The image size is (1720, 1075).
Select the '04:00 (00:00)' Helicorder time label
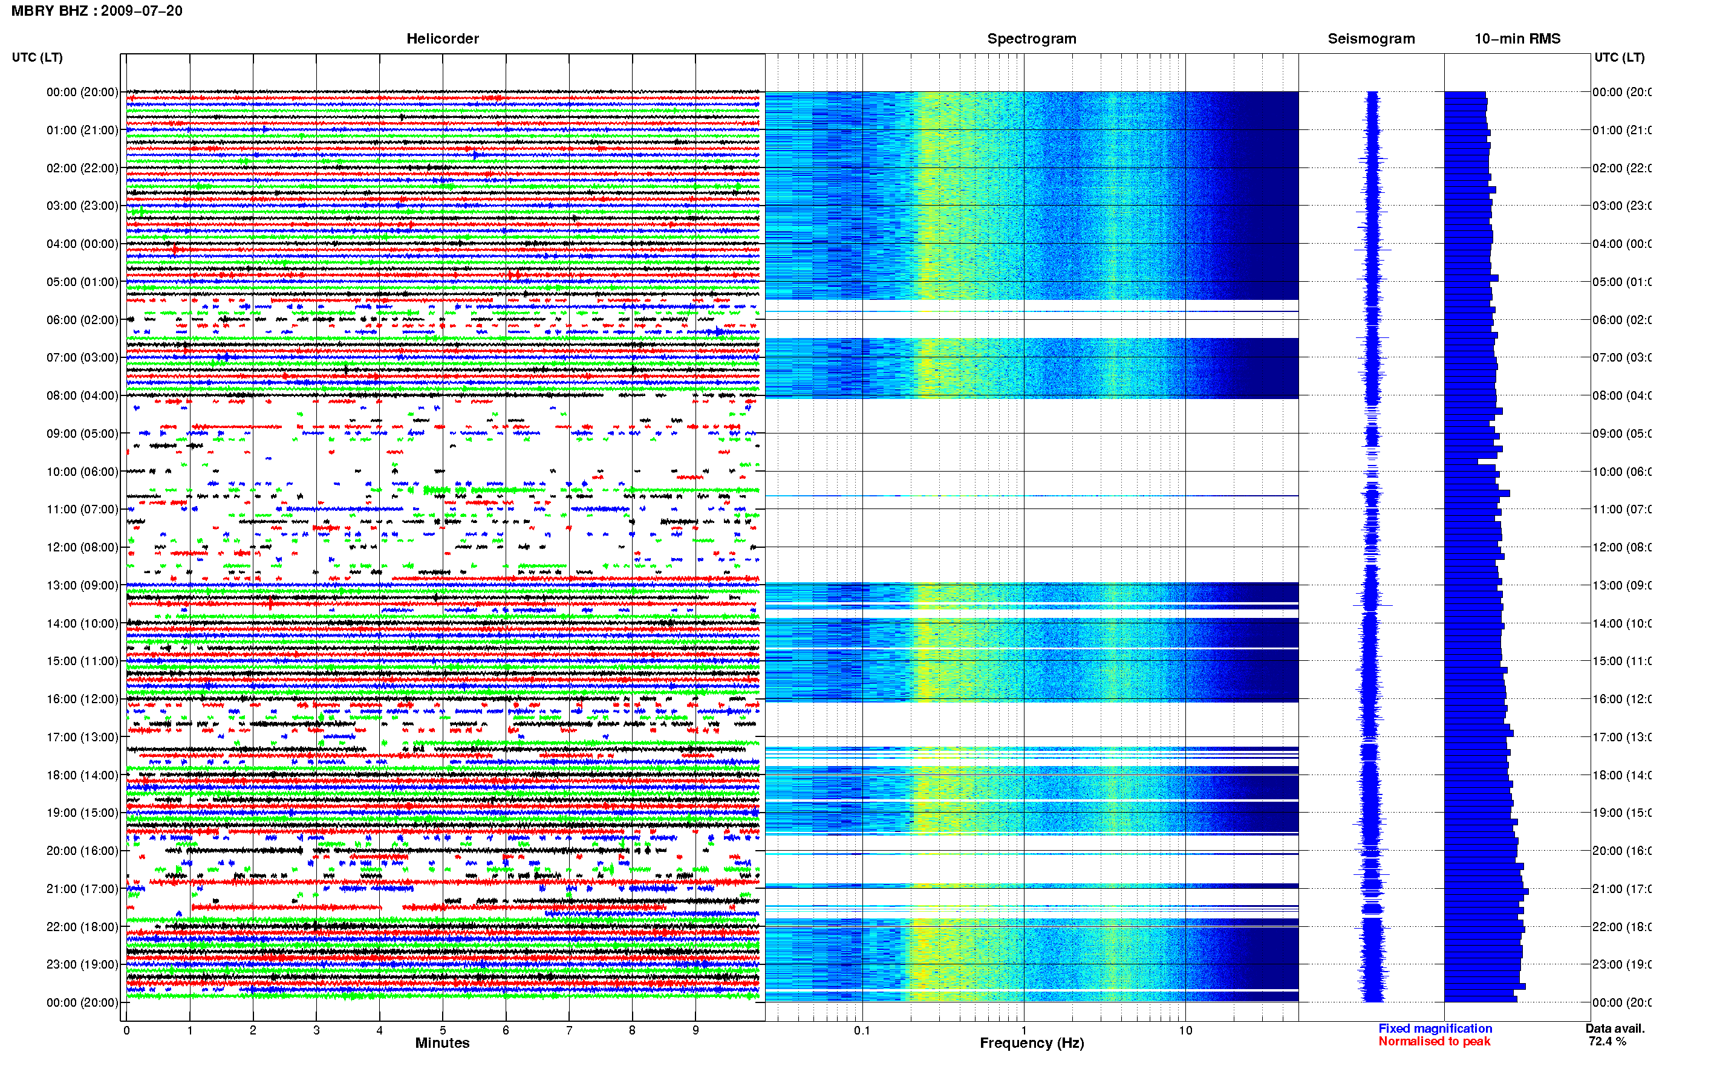click(82, 244)
